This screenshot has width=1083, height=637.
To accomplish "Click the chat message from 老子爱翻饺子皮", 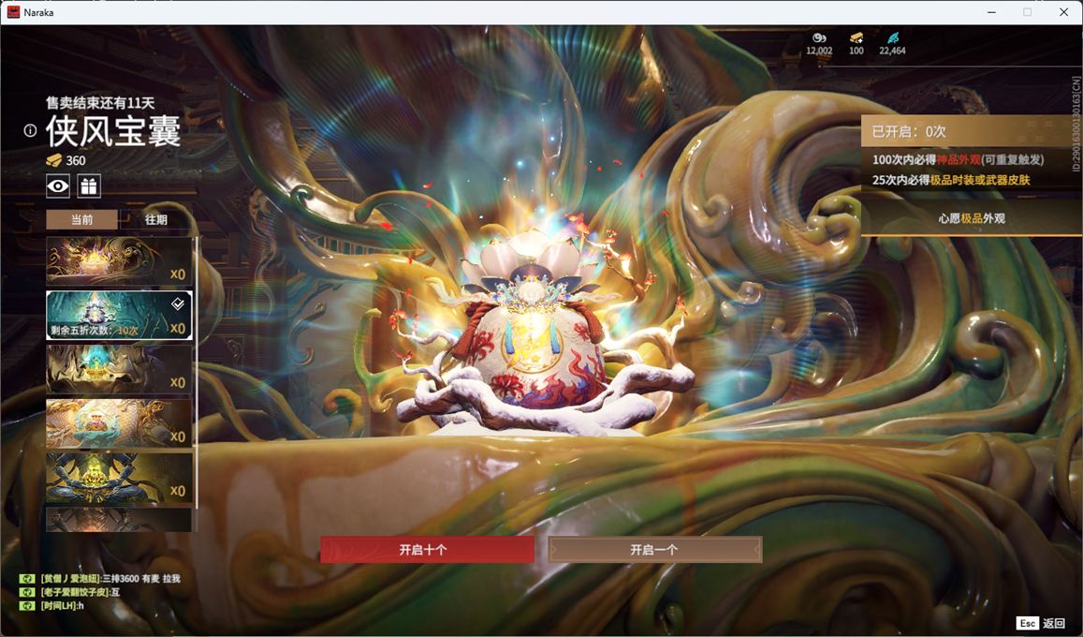I will (80, 592).
